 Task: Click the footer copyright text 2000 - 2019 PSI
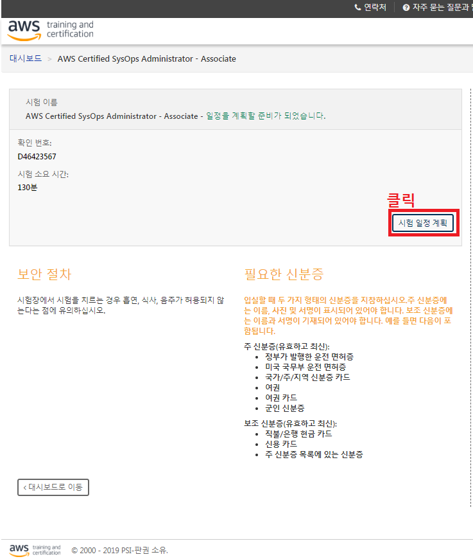coord(119,551)
